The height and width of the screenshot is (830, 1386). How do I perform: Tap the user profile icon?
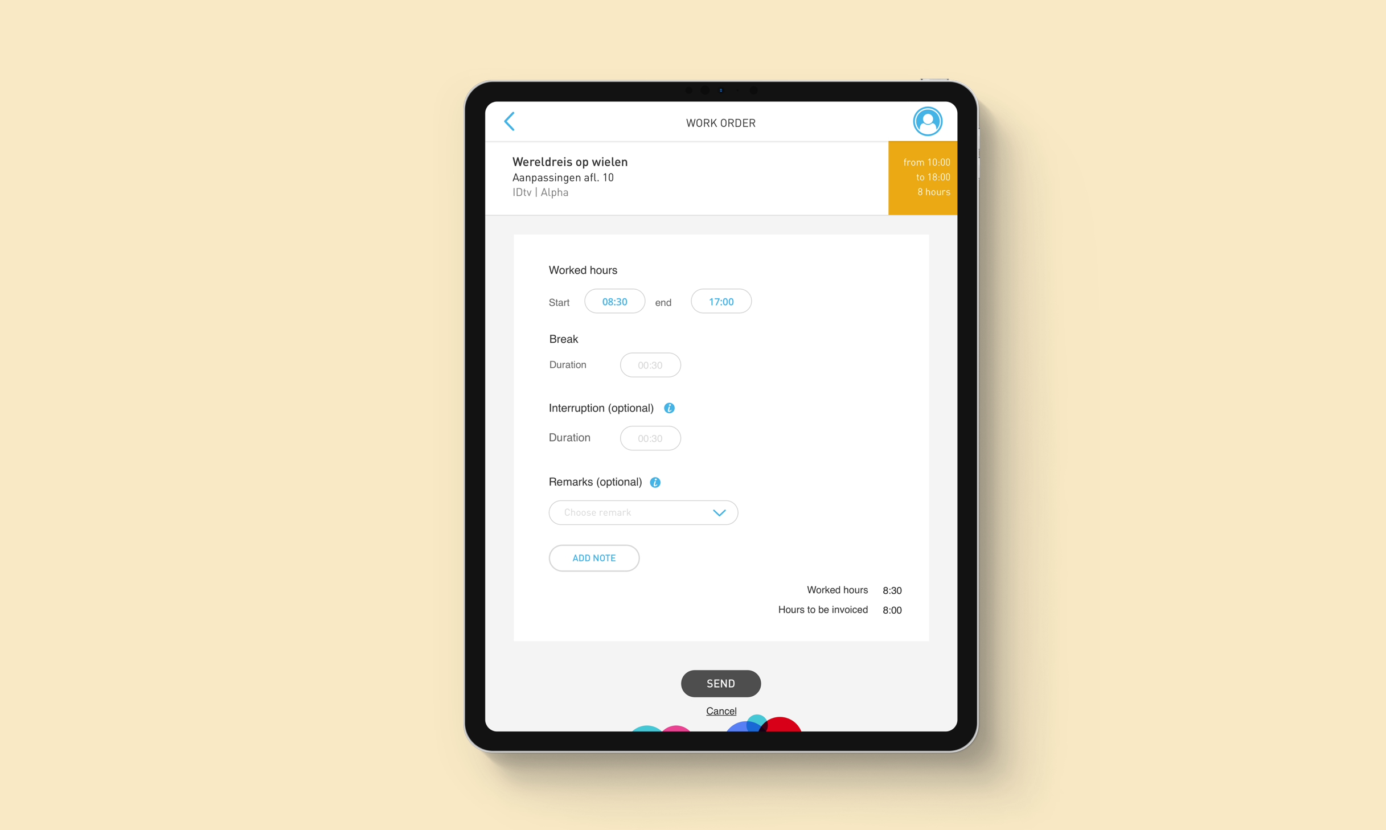[928, 121]
